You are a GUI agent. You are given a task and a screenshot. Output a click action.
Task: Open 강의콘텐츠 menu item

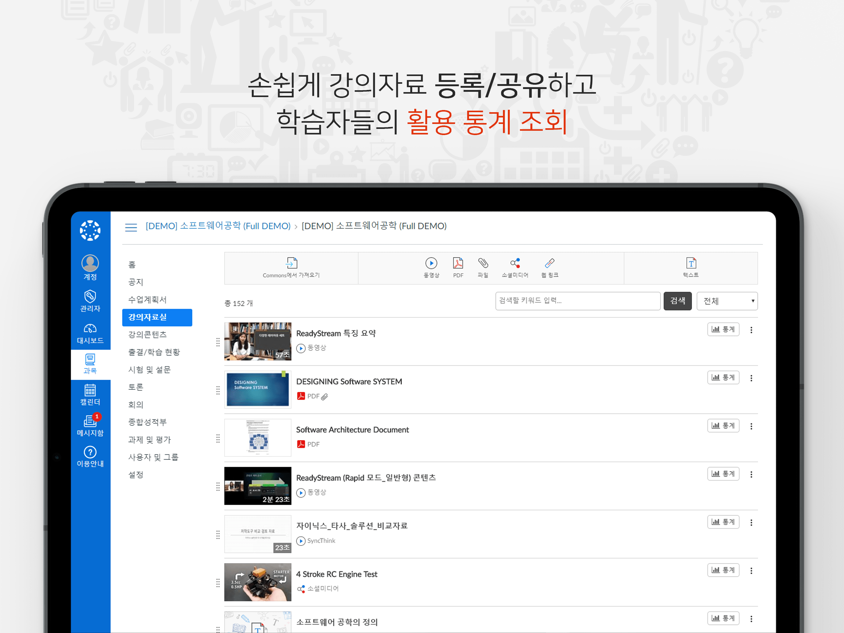pos(147,334)
